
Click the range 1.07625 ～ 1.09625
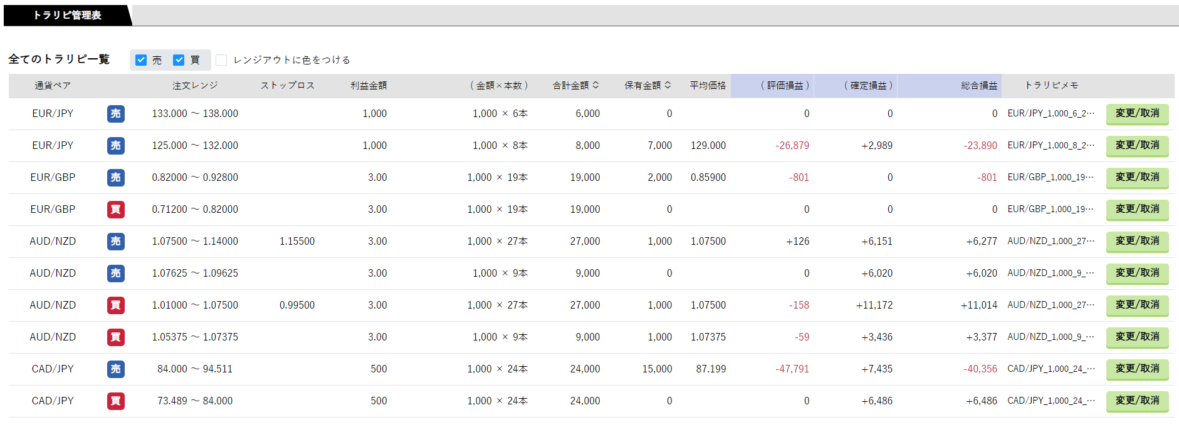pyautogui.click(x=195, y=274)
